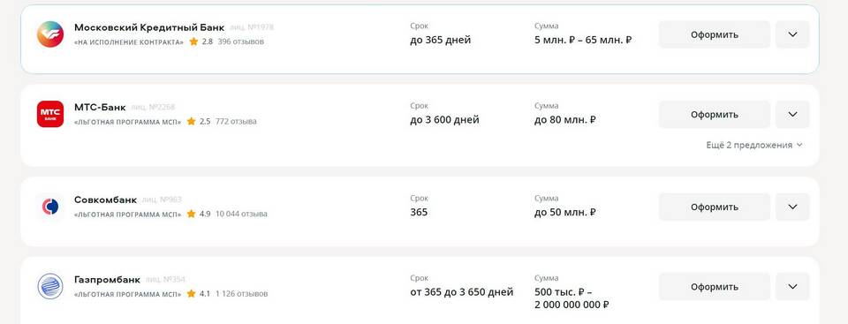848x324 pixels.
Task: Expand the Газпромбанк offer chevron
Action: 792,287
